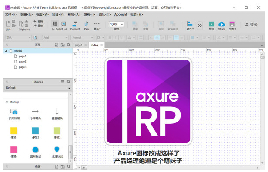Collapse the index page tree node

6,51
